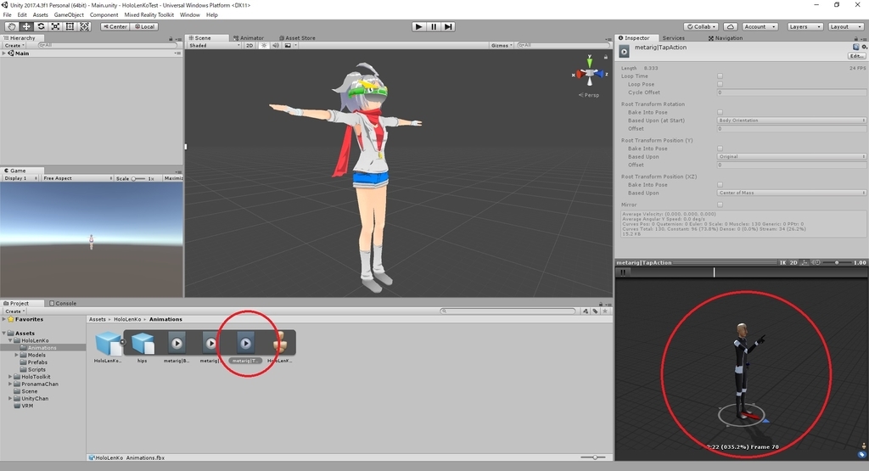The image size is (869, 471).
Task: Click the Step frame button
Action: coord(448,26)
